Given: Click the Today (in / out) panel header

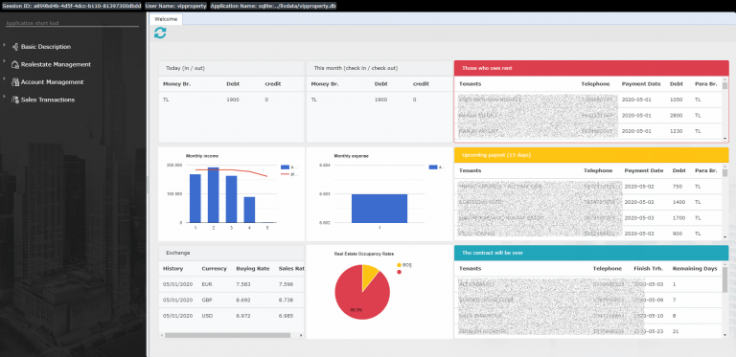Looking at the screenshot, I should (231, 68).
